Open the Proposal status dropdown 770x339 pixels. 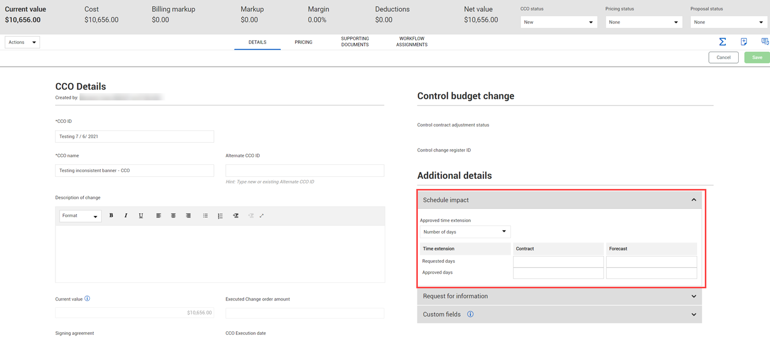(x=729, y=22)
